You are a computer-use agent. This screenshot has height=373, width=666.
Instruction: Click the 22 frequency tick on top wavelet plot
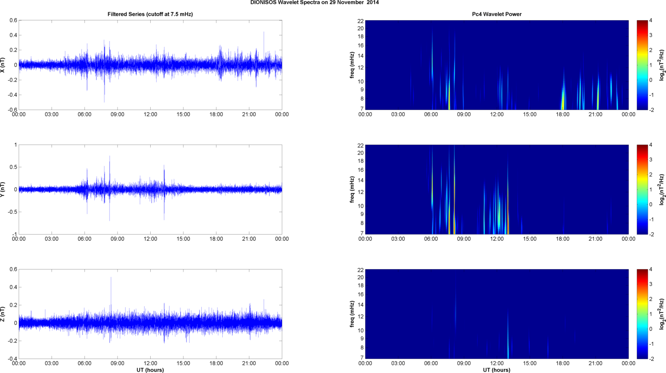pyautogui.click(x=360, y=21)
